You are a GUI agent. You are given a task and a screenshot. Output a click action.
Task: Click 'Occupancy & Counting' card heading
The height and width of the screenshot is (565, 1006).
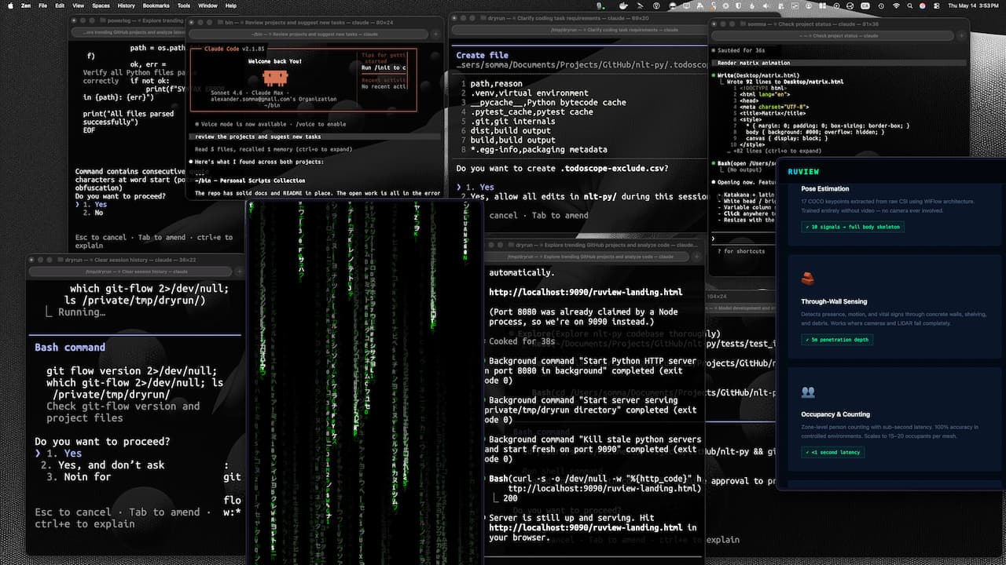point(835,414)
